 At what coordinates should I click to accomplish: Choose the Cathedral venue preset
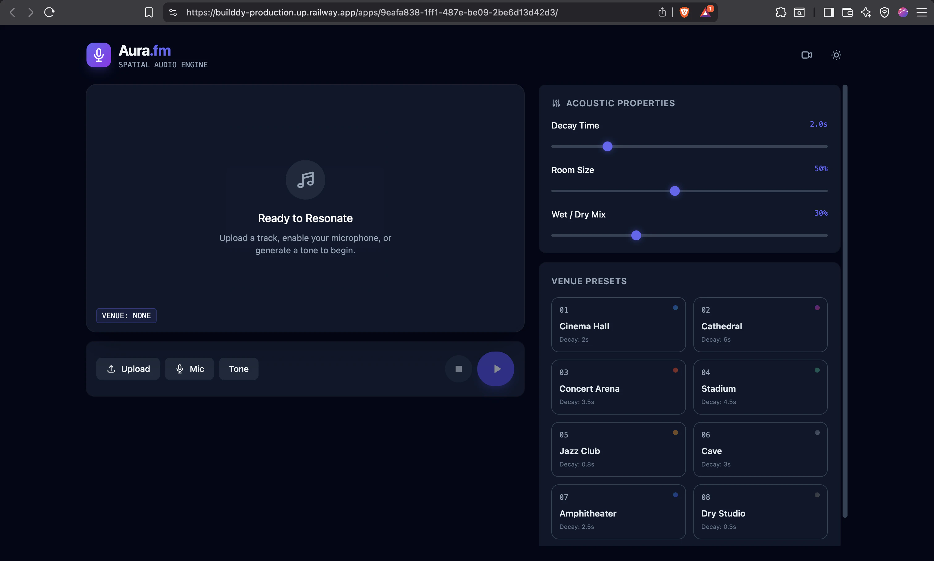(760, 325)
